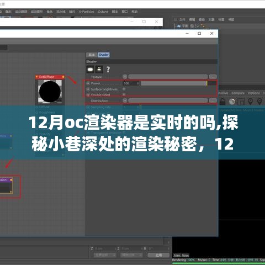Collapse the OctDiffuse node triangle
The width and height of the screenshot is (265, 265).
[36, 77]
